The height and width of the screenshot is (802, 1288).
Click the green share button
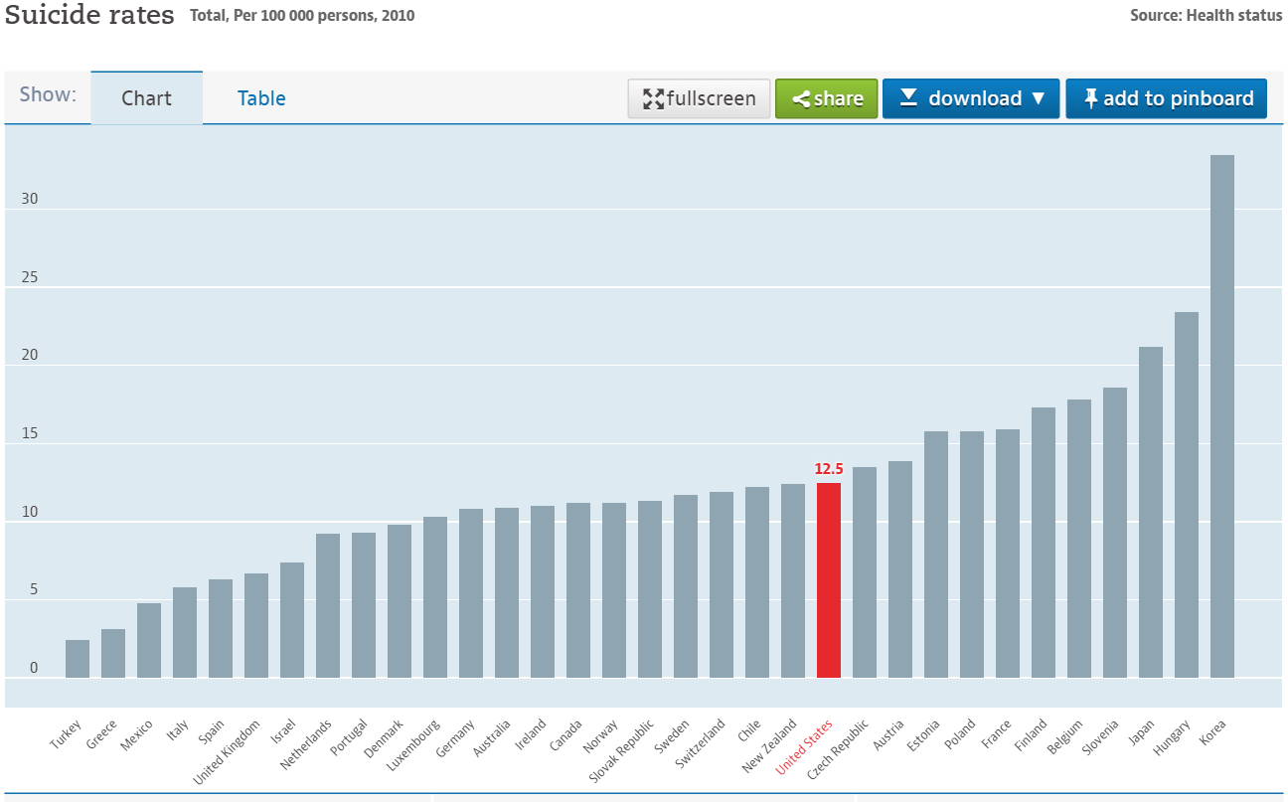click(827, 98)
